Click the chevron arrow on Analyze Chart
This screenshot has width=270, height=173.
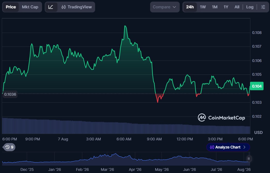[x=244, y=147]
